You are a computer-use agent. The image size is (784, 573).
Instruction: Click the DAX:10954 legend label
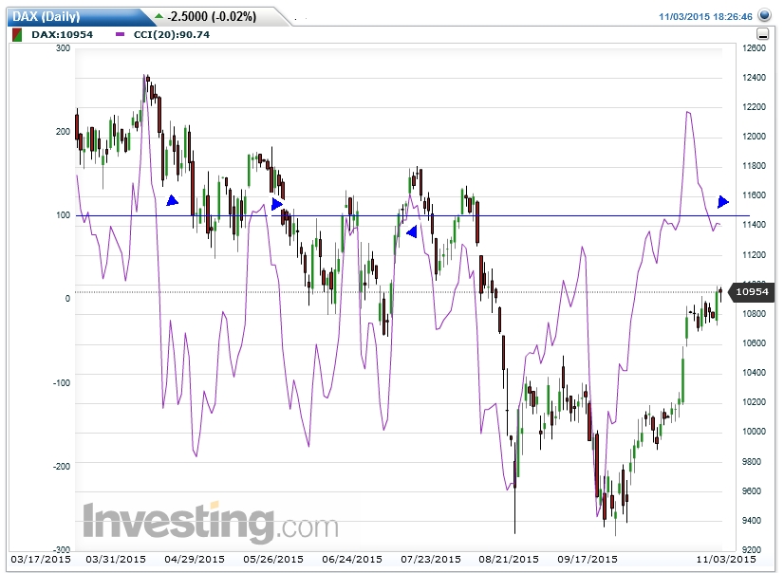[x=62, y=34]
